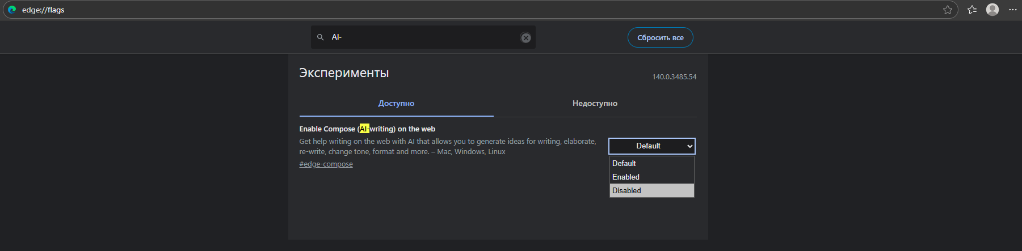Open the Favorites list icon

click(x=972, y=10)
